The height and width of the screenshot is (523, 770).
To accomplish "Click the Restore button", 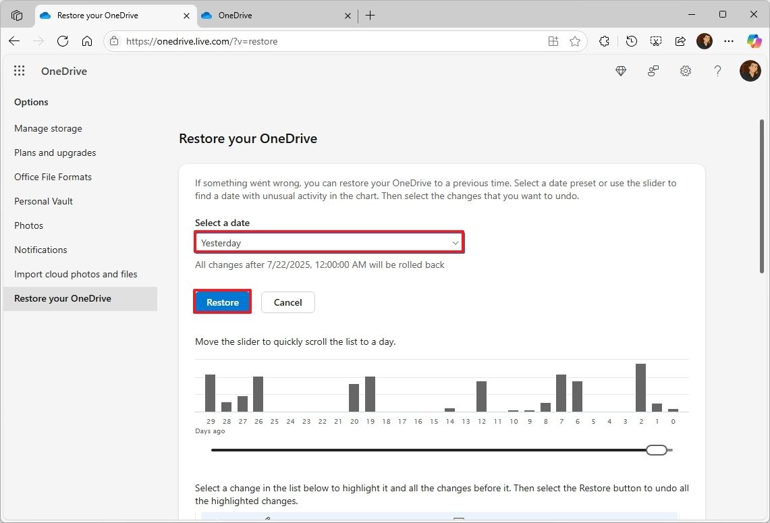I will [x=222, y=302].
